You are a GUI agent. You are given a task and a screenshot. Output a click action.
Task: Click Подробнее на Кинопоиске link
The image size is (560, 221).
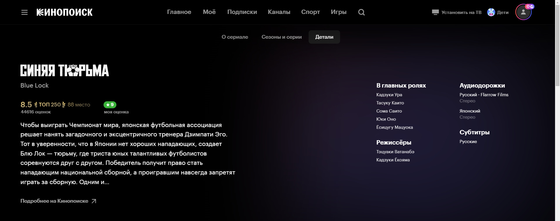click(x=54, y=201)
